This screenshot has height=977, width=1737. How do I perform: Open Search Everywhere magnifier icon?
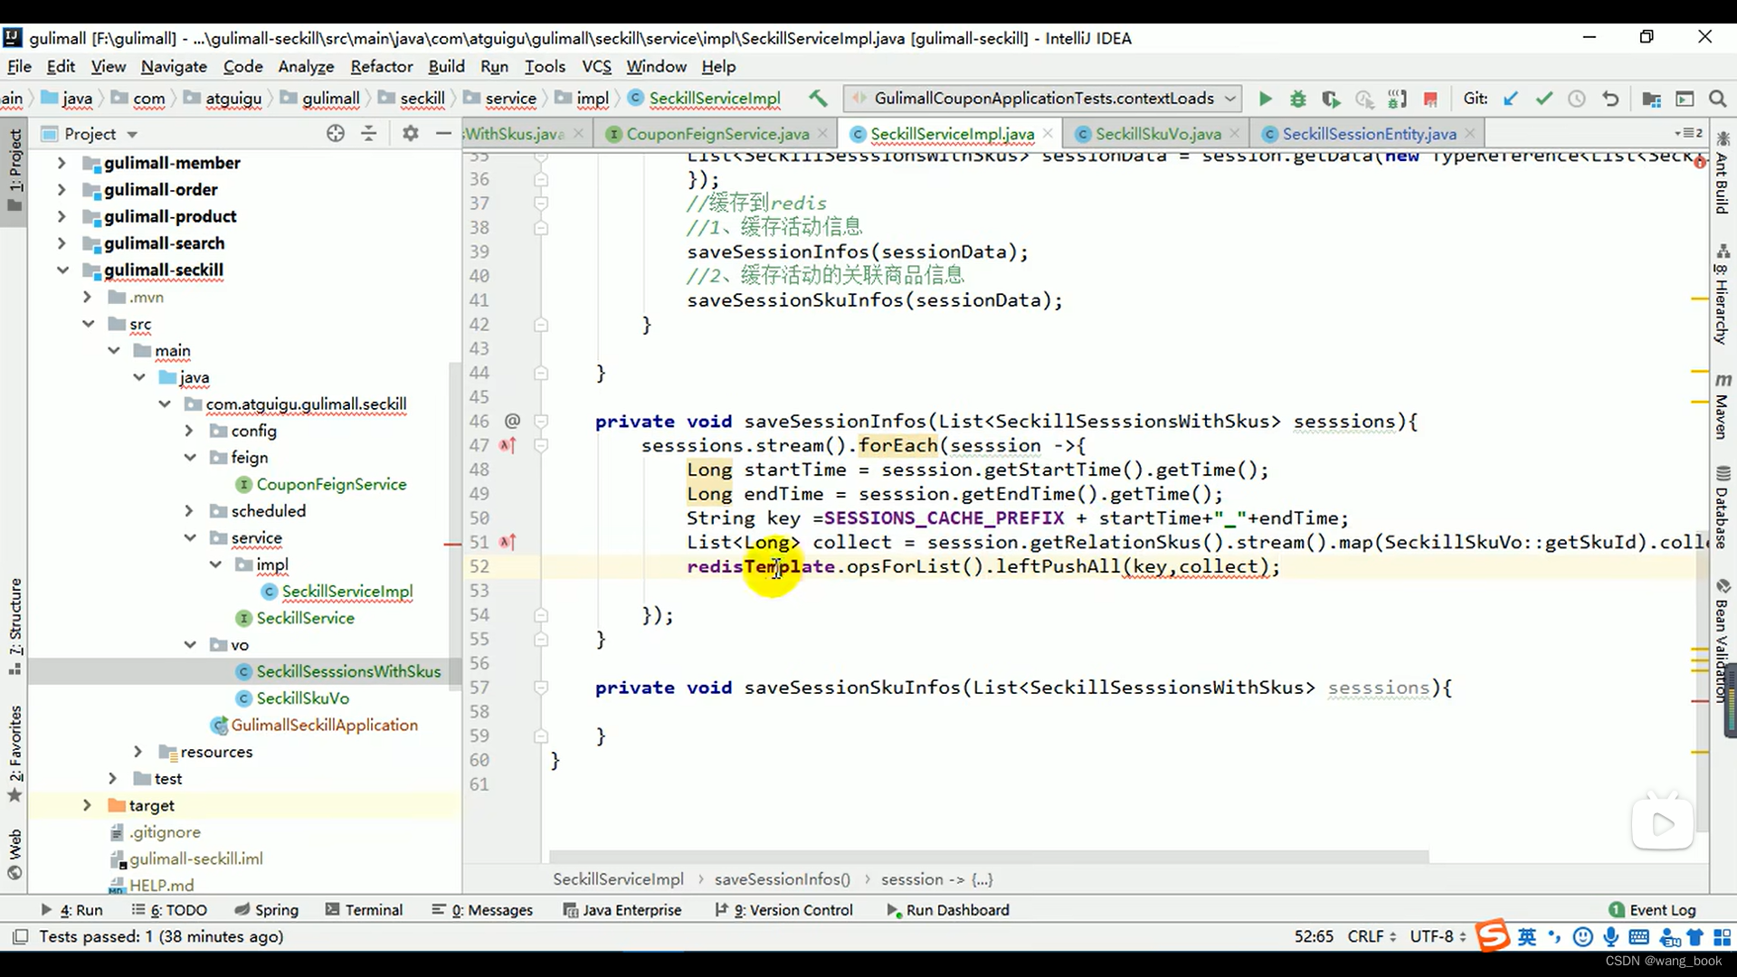point(1717,99)
